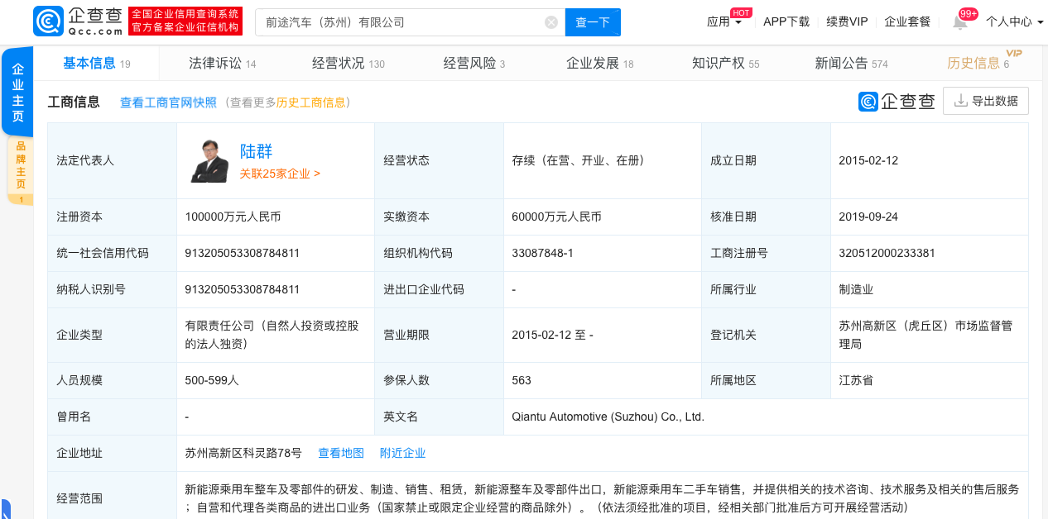The height and width of the screenshot is (519, 1048).
Task: Click 续费VIP in the header
Action: (847, 22)
